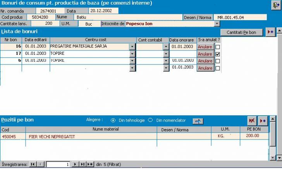Go to next record in navigator
The image size is (282, 169).
pyautogui.click(x=75, y=165)
